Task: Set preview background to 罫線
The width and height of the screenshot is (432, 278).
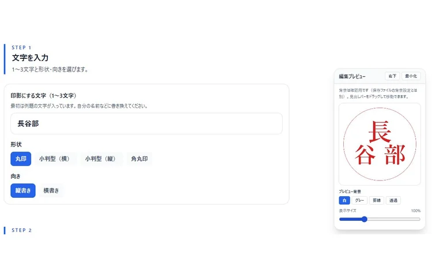Action: tap(377, 201)
